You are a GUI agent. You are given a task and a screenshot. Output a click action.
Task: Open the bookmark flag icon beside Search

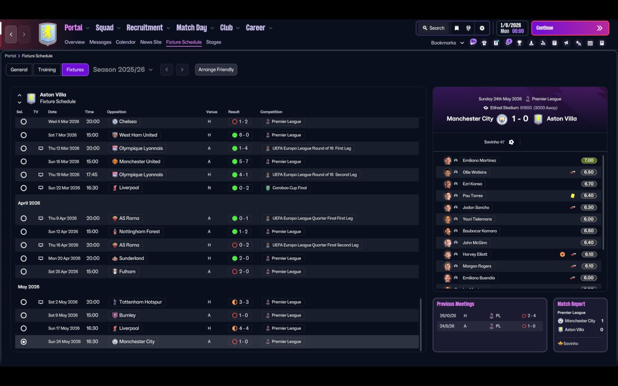[457, 28]
